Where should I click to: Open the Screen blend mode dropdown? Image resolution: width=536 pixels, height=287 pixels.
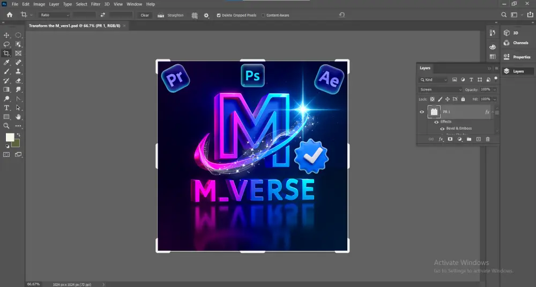tap(440, 89)
